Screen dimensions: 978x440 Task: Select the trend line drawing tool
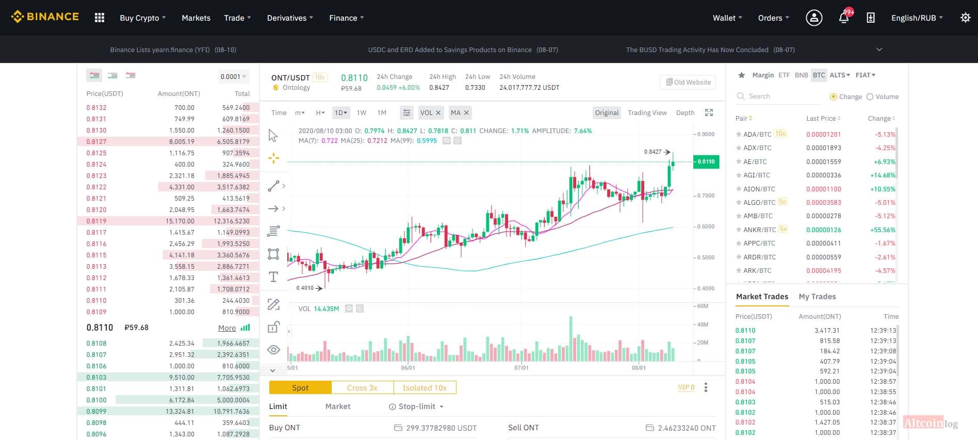(x=273, y=186)
